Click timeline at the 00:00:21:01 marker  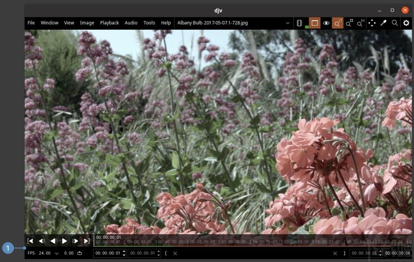tap(328, 242)
